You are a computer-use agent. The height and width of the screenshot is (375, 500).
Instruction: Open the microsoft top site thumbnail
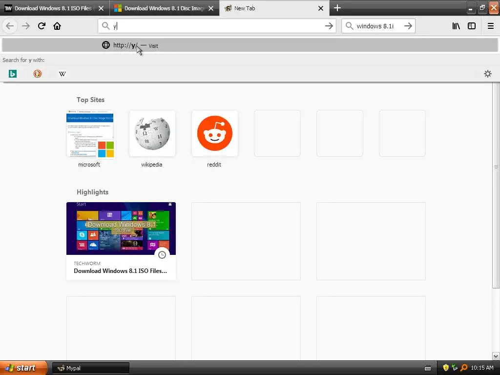point(90,133)
